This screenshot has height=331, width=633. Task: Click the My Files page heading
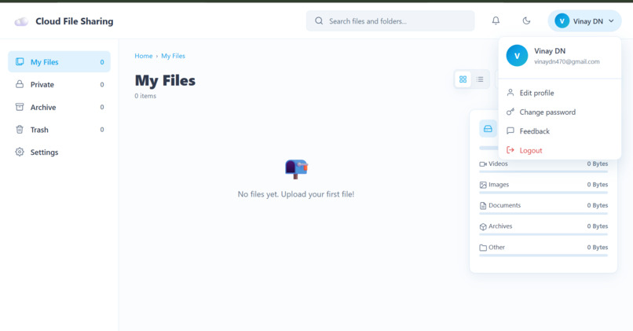click(x=165, y=80)
